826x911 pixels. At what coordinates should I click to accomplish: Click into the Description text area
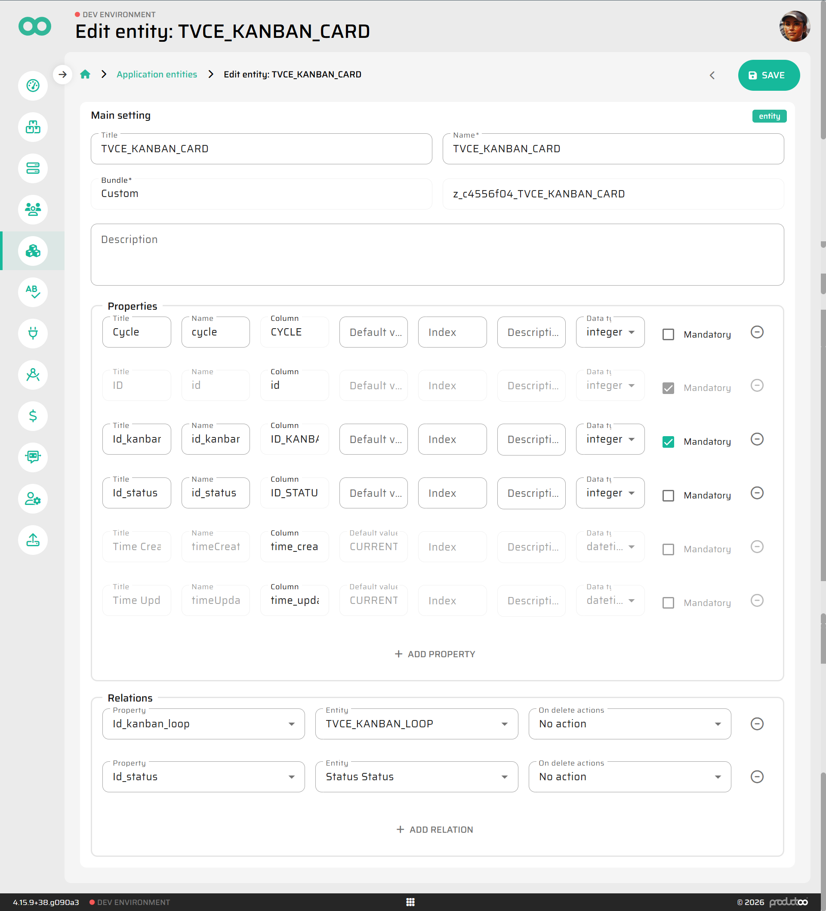point(437,254)
